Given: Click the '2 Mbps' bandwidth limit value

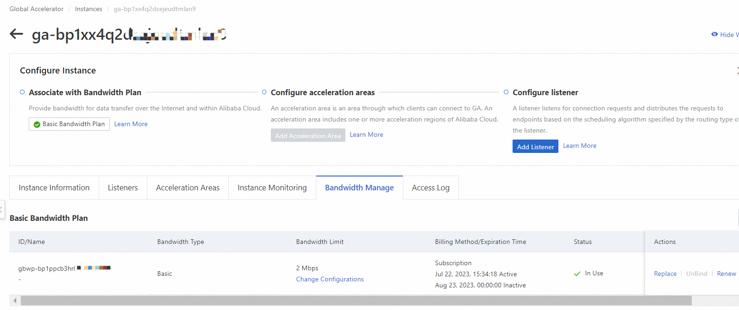Looking at the screenshot, I should (x=307, y=268).
